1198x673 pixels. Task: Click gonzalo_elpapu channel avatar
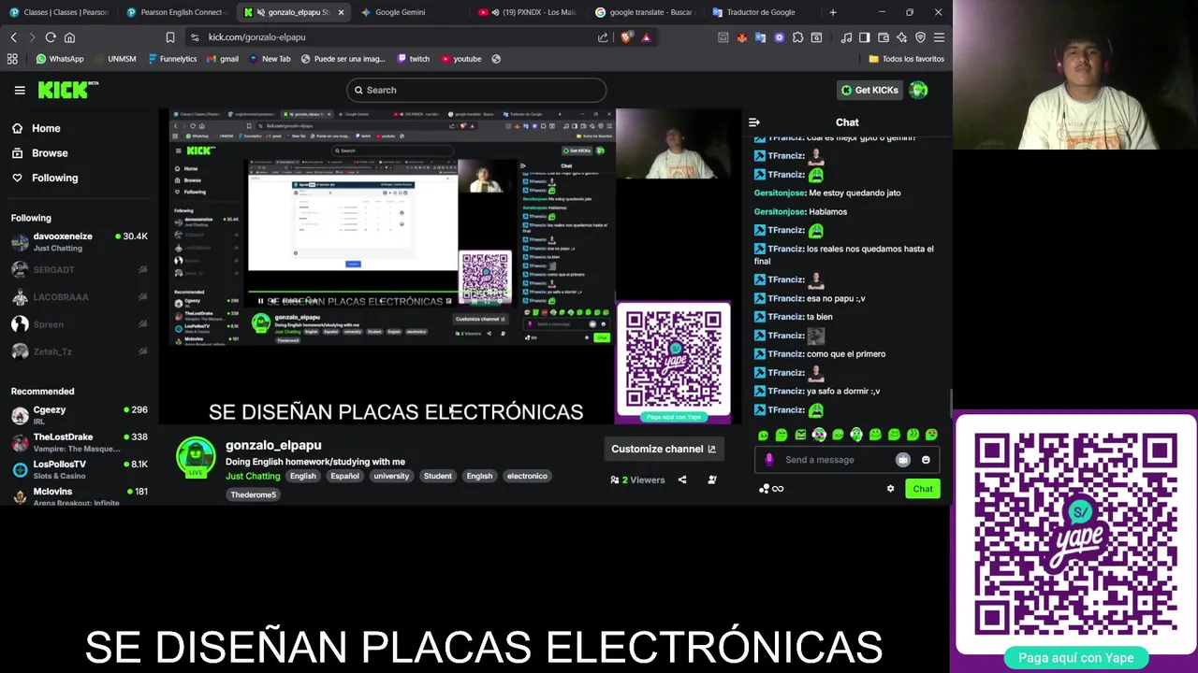(x=196, y=456)
